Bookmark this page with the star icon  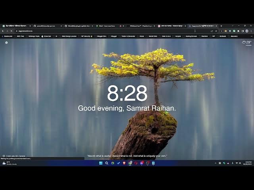216,31
